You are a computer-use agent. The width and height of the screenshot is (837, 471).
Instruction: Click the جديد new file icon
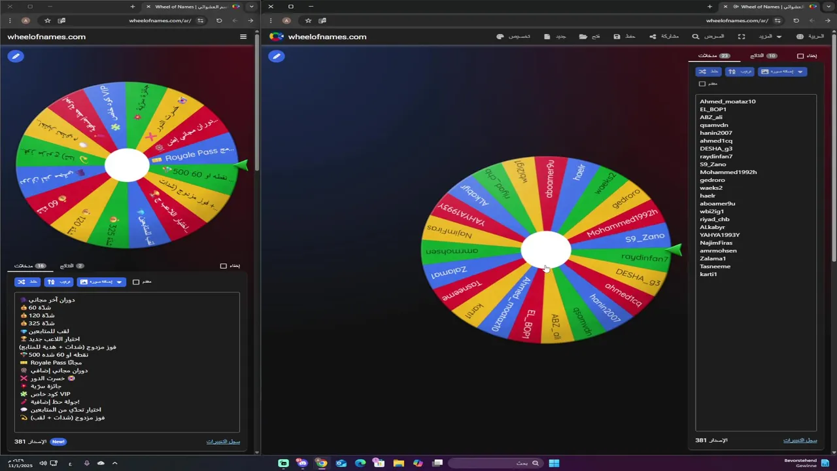pos(547,37)
